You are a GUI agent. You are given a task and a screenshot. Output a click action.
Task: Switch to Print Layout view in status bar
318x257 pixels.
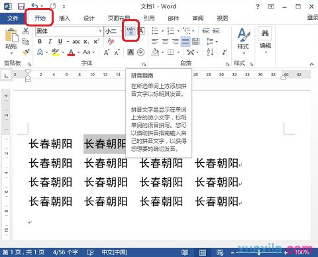click(x=203, y=252)
